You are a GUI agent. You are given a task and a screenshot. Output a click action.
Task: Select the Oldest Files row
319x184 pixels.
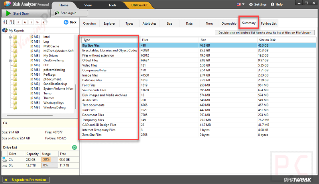point(199,60)
